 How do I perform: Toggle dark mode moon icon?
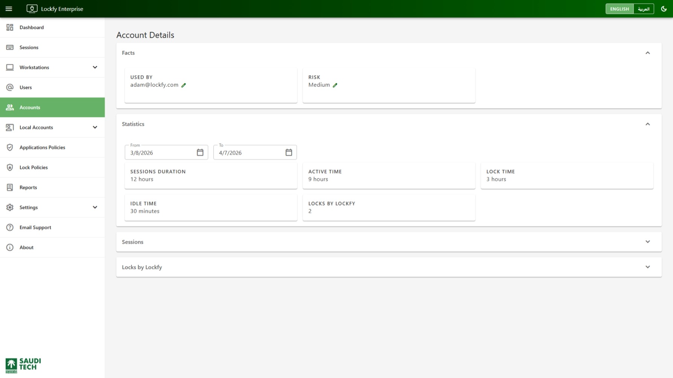[664, 9]
